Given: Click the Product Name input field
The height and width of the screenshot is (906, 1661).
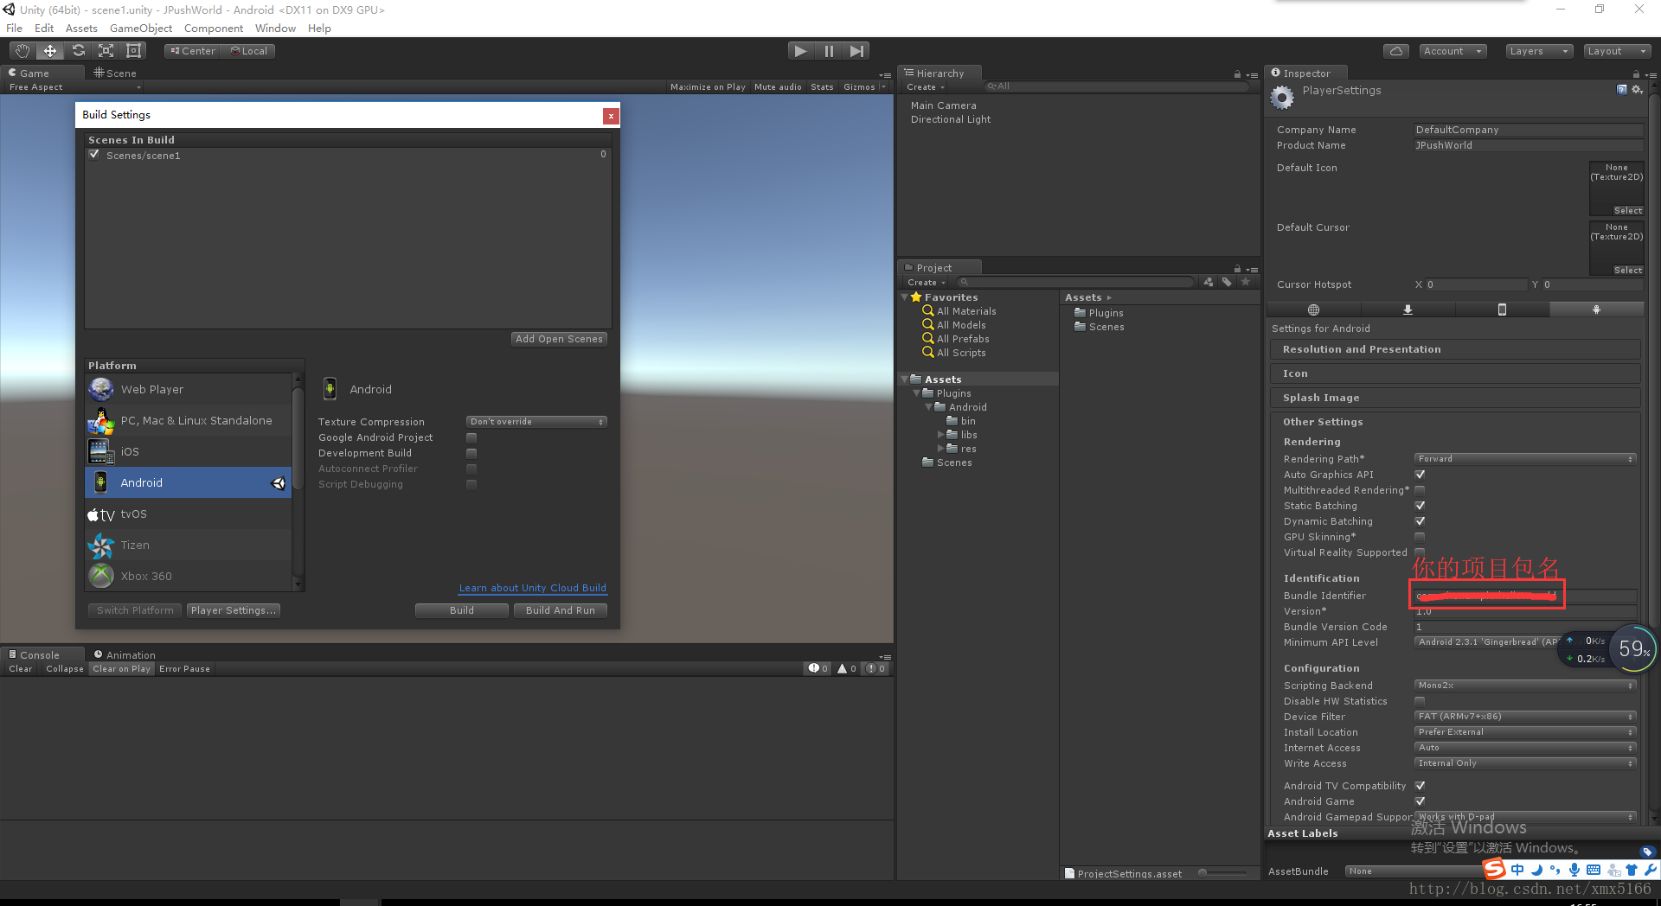Looking at the screenshot, I should coord(1529,145).
